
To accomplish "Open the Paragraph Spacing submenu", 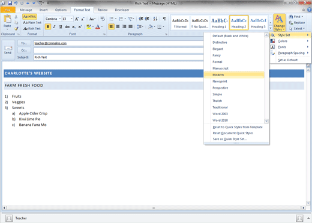I will [290, 53].
